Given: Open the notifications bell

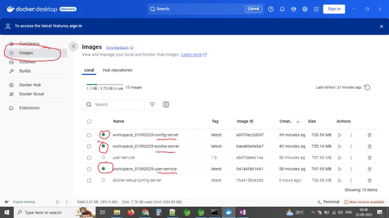Looking at the screenshot, I should tap(282, 9).
